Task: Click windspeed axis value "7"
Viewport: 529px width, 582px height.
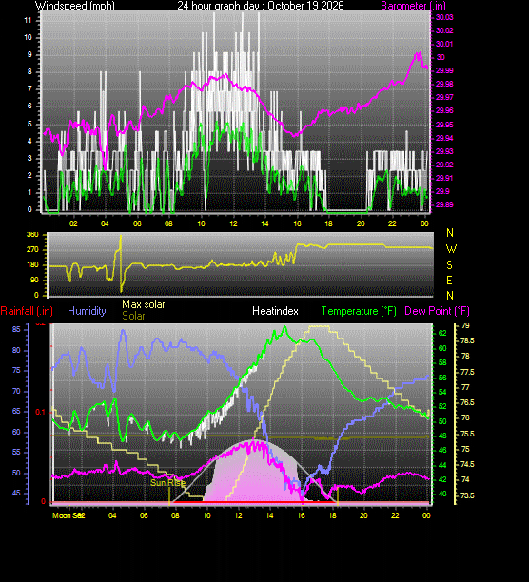Action: click(x=29, y=88)
